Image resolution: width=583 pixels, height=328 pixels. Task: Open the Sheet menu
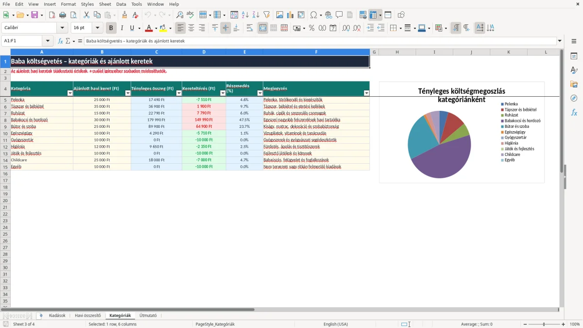[105, 4]
